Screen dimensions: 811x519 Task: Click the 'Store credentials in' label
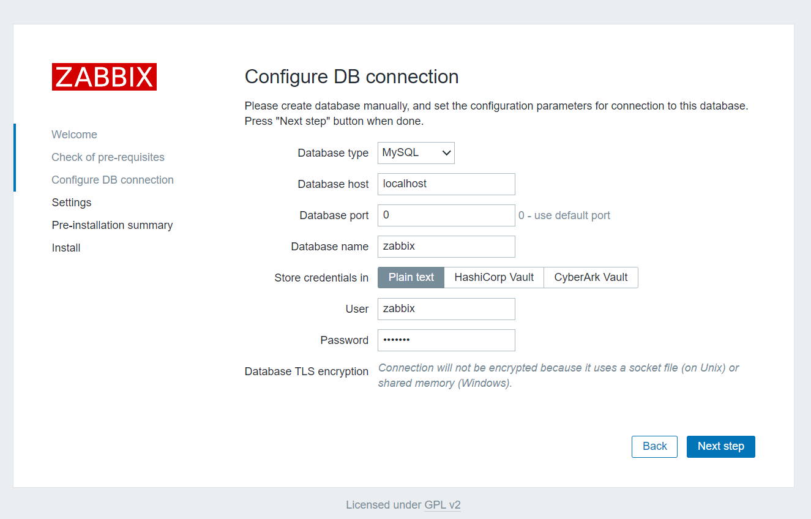point(321,278)
